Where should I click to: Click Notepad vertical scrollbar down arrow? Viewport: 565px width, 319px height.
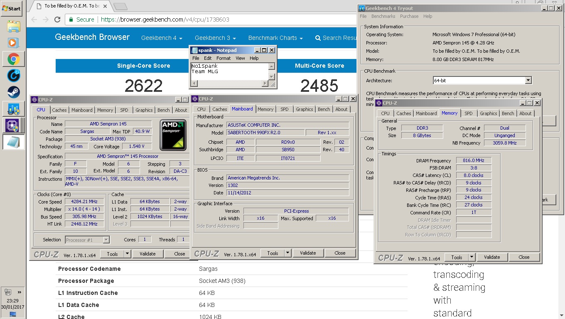[272, 77]
